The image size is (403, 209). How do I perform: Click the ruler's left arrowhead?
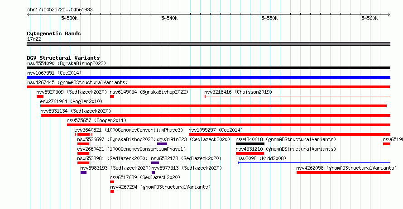pos(29,14)
